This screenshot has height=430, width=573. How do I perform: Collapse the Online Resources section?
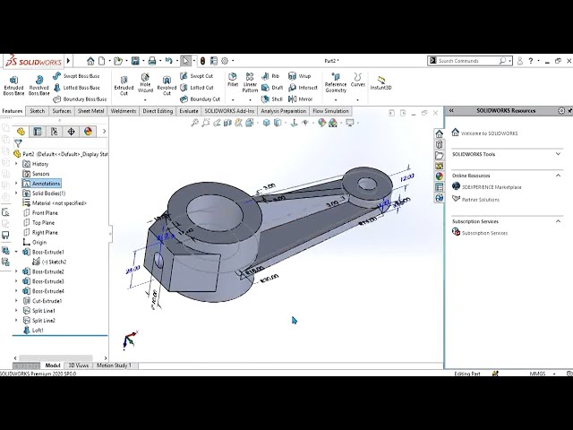558,176
